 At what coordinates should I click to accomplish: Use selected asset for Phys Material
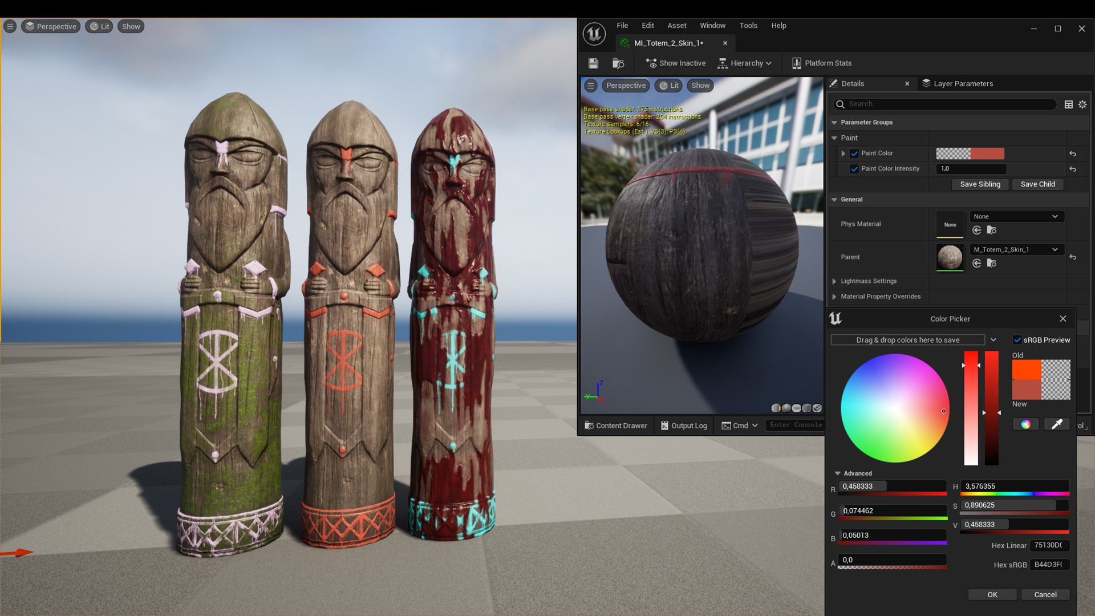pyautogui.click(x=976, y=230)
